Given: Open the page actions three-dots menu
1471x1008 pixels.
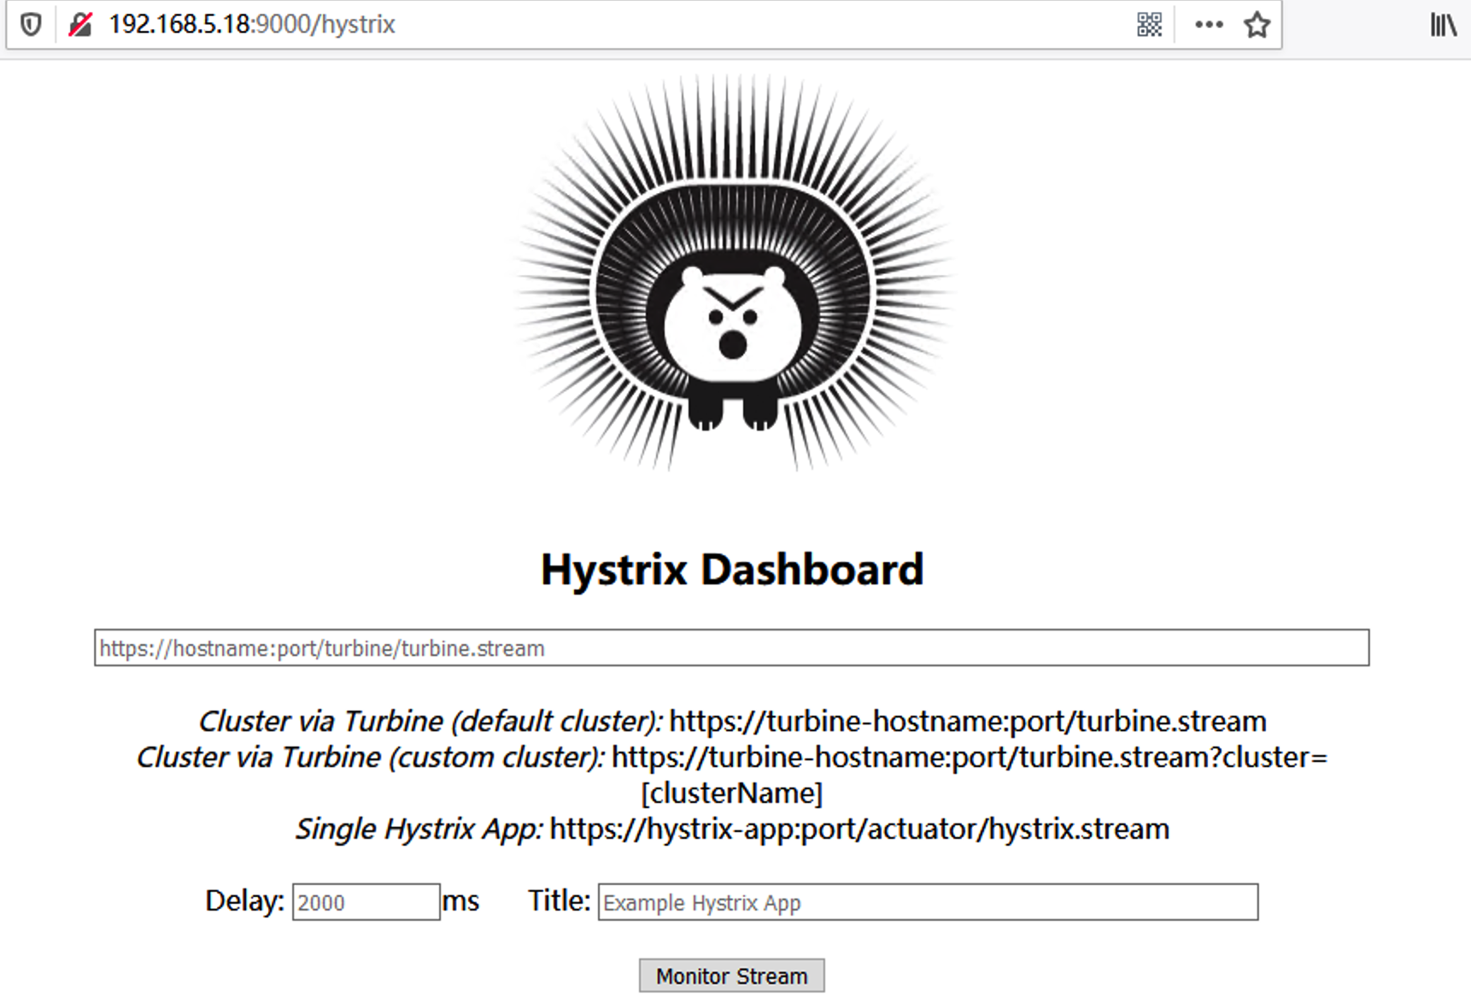Looking at the screenshot, I should (x=1209, y=25).
